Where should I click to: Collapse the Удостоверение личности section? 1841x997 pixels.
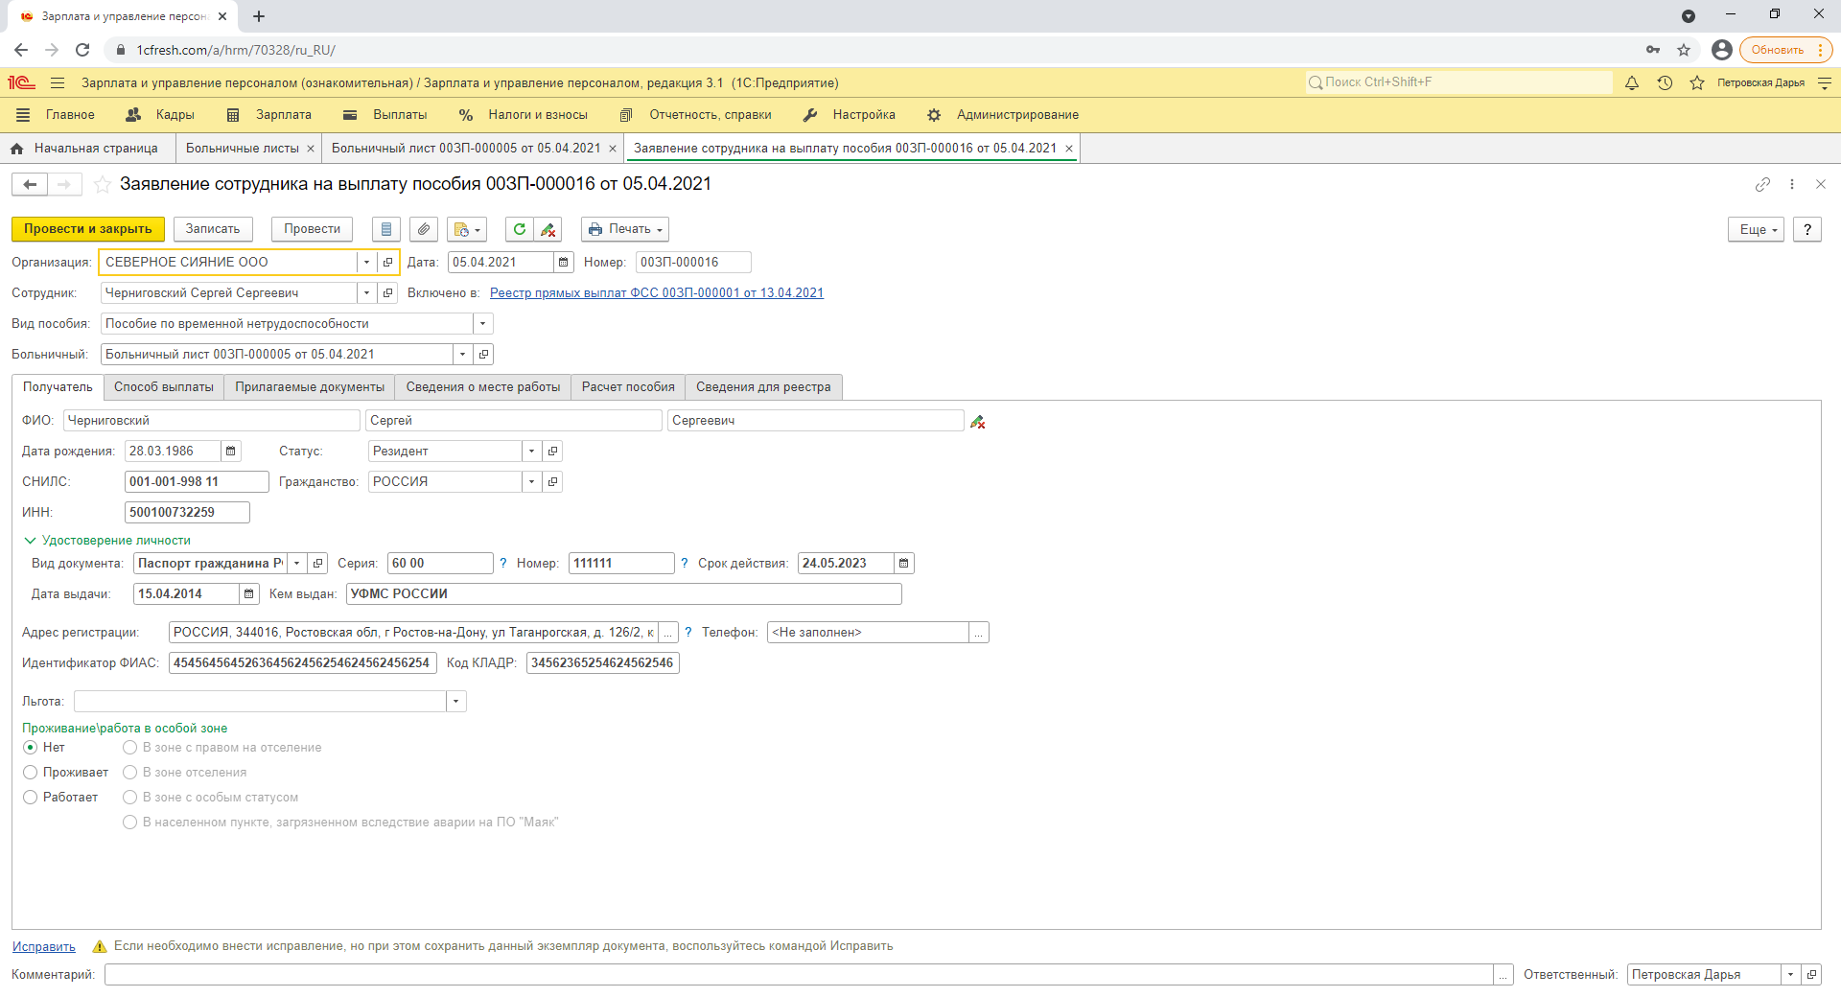[30, 541]
